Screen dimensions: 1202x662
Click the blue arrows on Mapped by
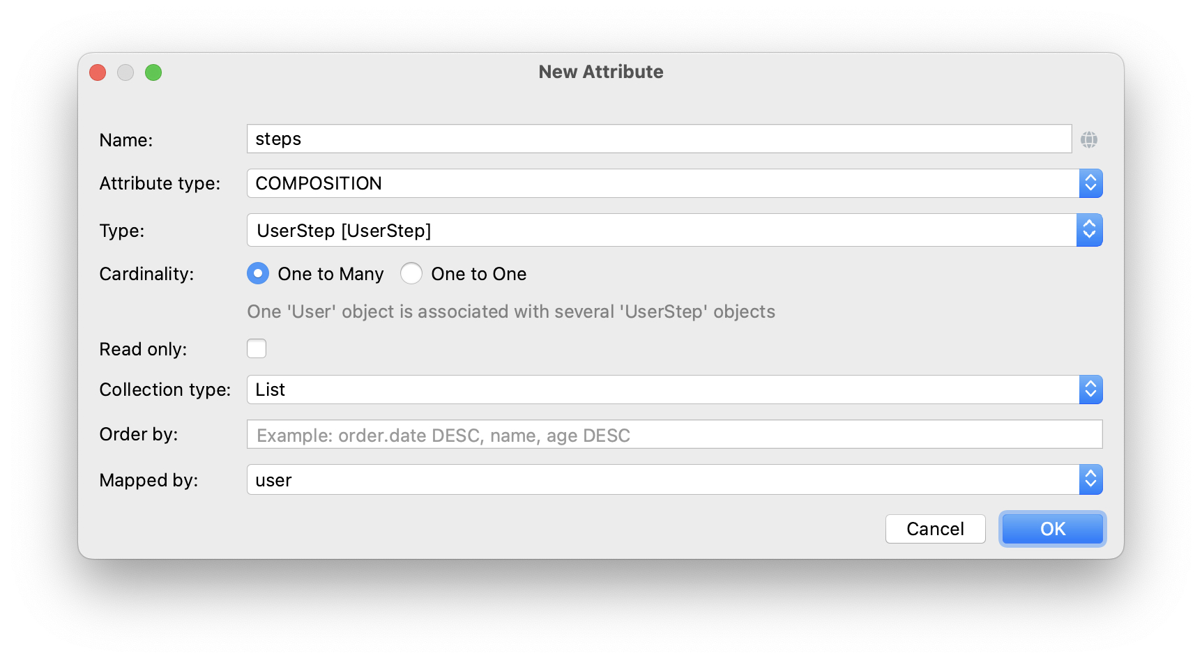[x=1090, y=479]
